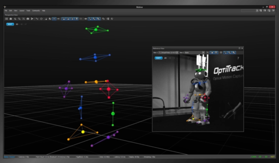
Task: Click the zoom-to-fit icon in Perspective View toolbar
Action: [24, 19]
